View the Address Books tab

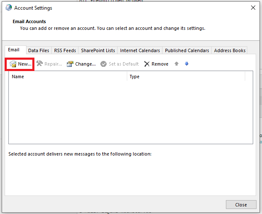(230, 50)
